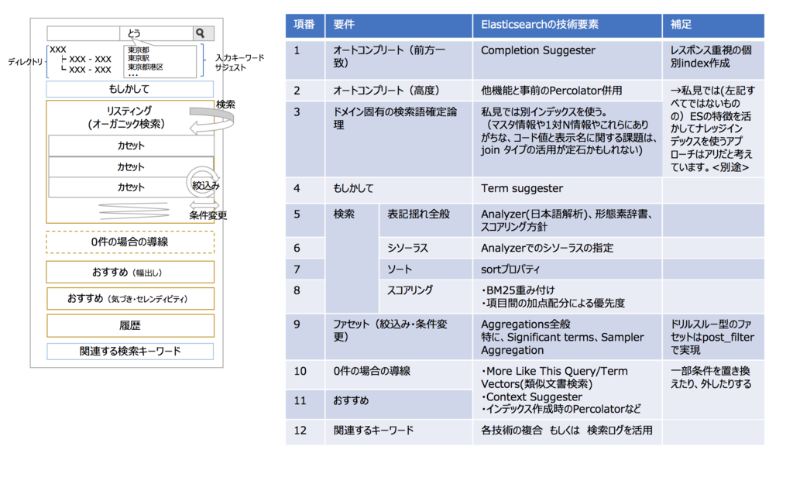Click the 入力キーワードサジェスト label

click(239, 63)
